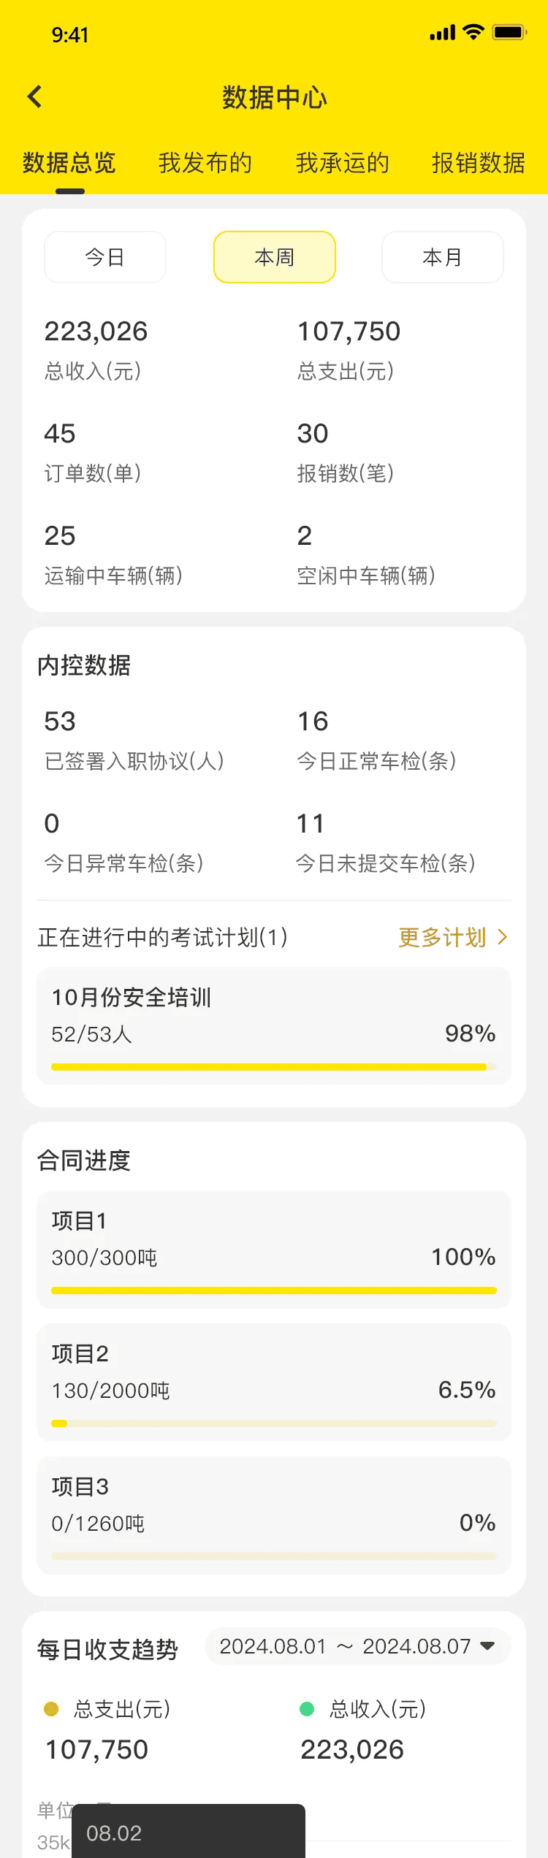The width and height of the screenshot is (548, 1858).
Task: Tap the battery status icon
Action: coord(509,32)
